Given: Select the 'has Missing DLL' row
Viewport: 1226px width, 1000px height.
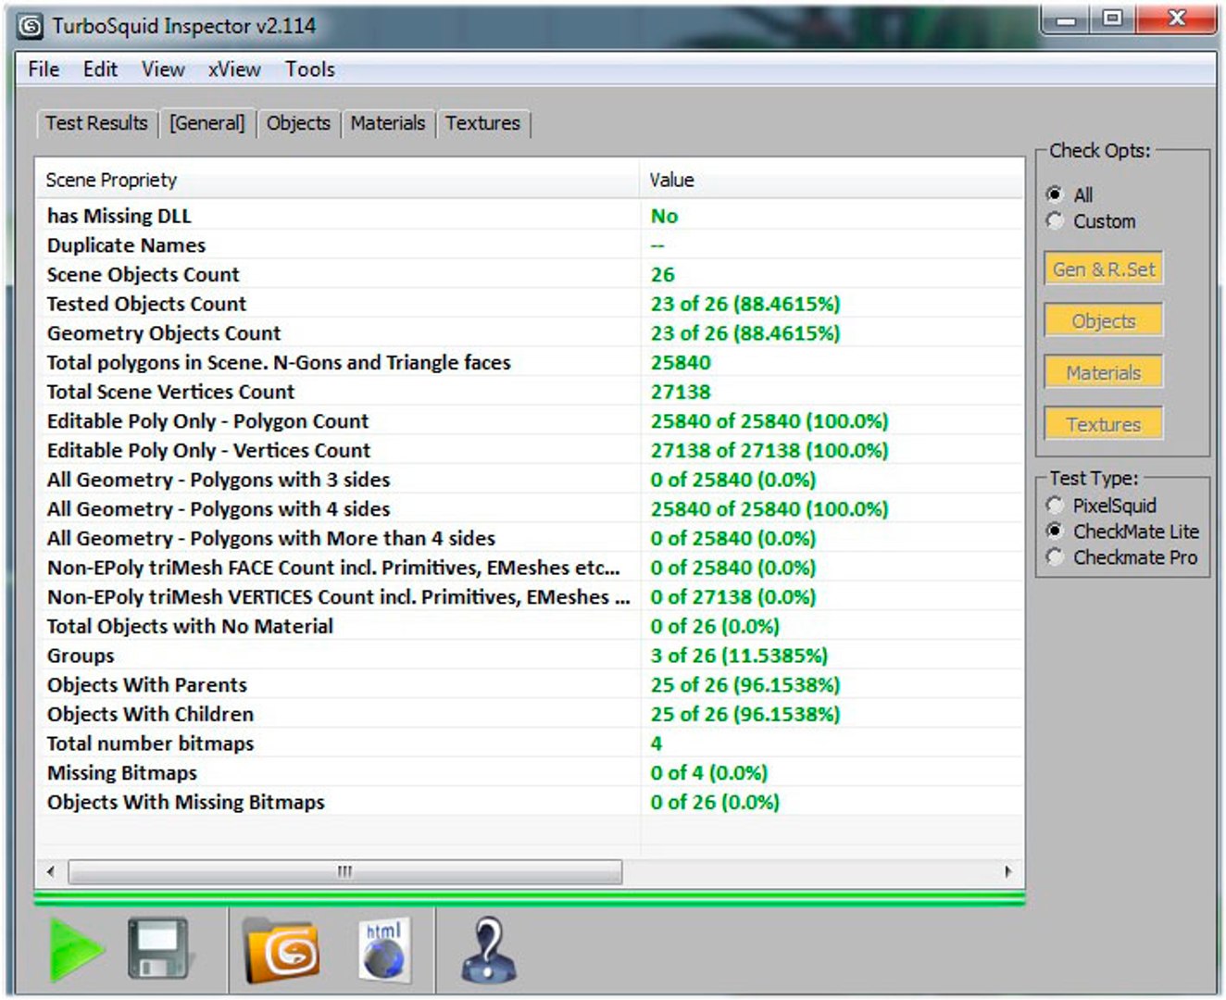Looking at the screenshot, I should click(530, 216).
